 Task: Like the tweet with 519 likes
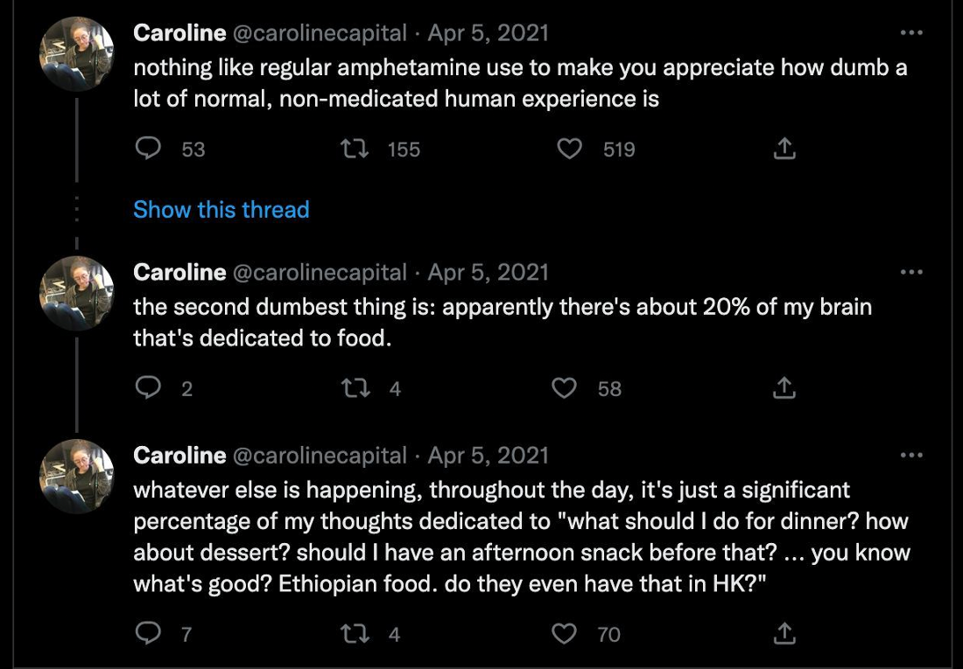570,150
